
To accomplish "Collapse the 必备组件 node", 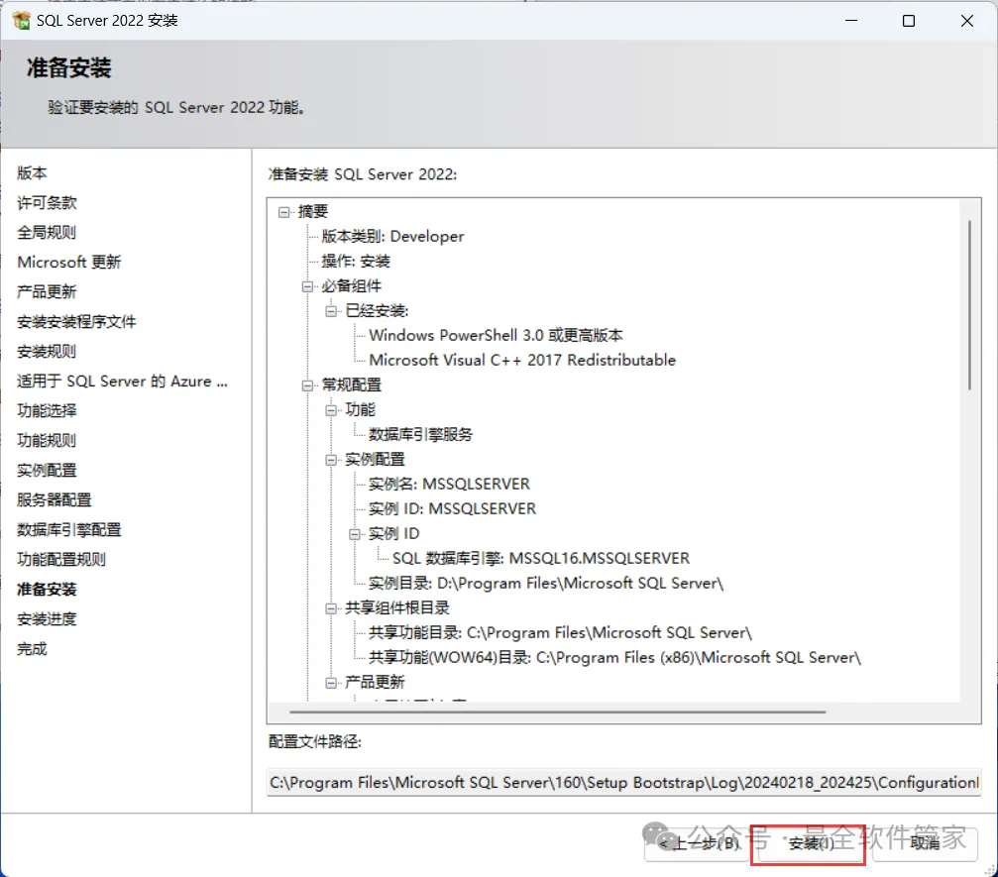I will 307,286.
